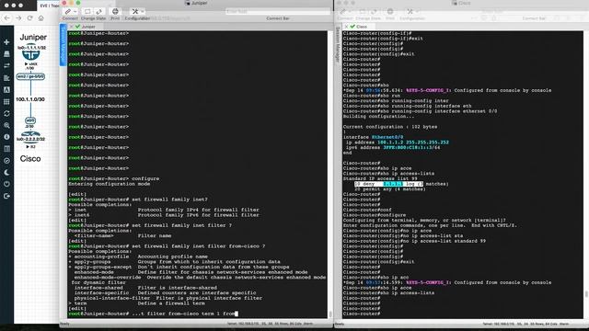Click Configuration tools icon in Juniper toolbar

(135, 12)
